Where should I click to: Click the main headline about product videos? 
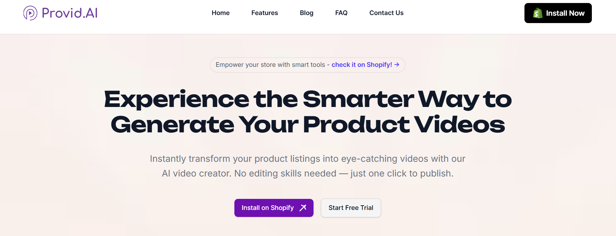tap(307, 112)
